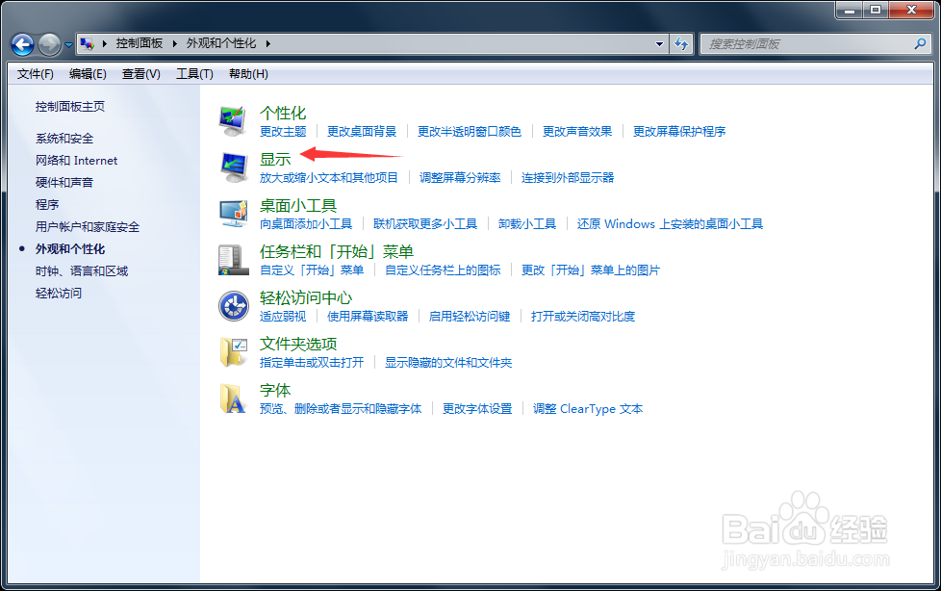Open 个性化 (Personalization) via its icon
941x591 pixels.
(232, 119)
